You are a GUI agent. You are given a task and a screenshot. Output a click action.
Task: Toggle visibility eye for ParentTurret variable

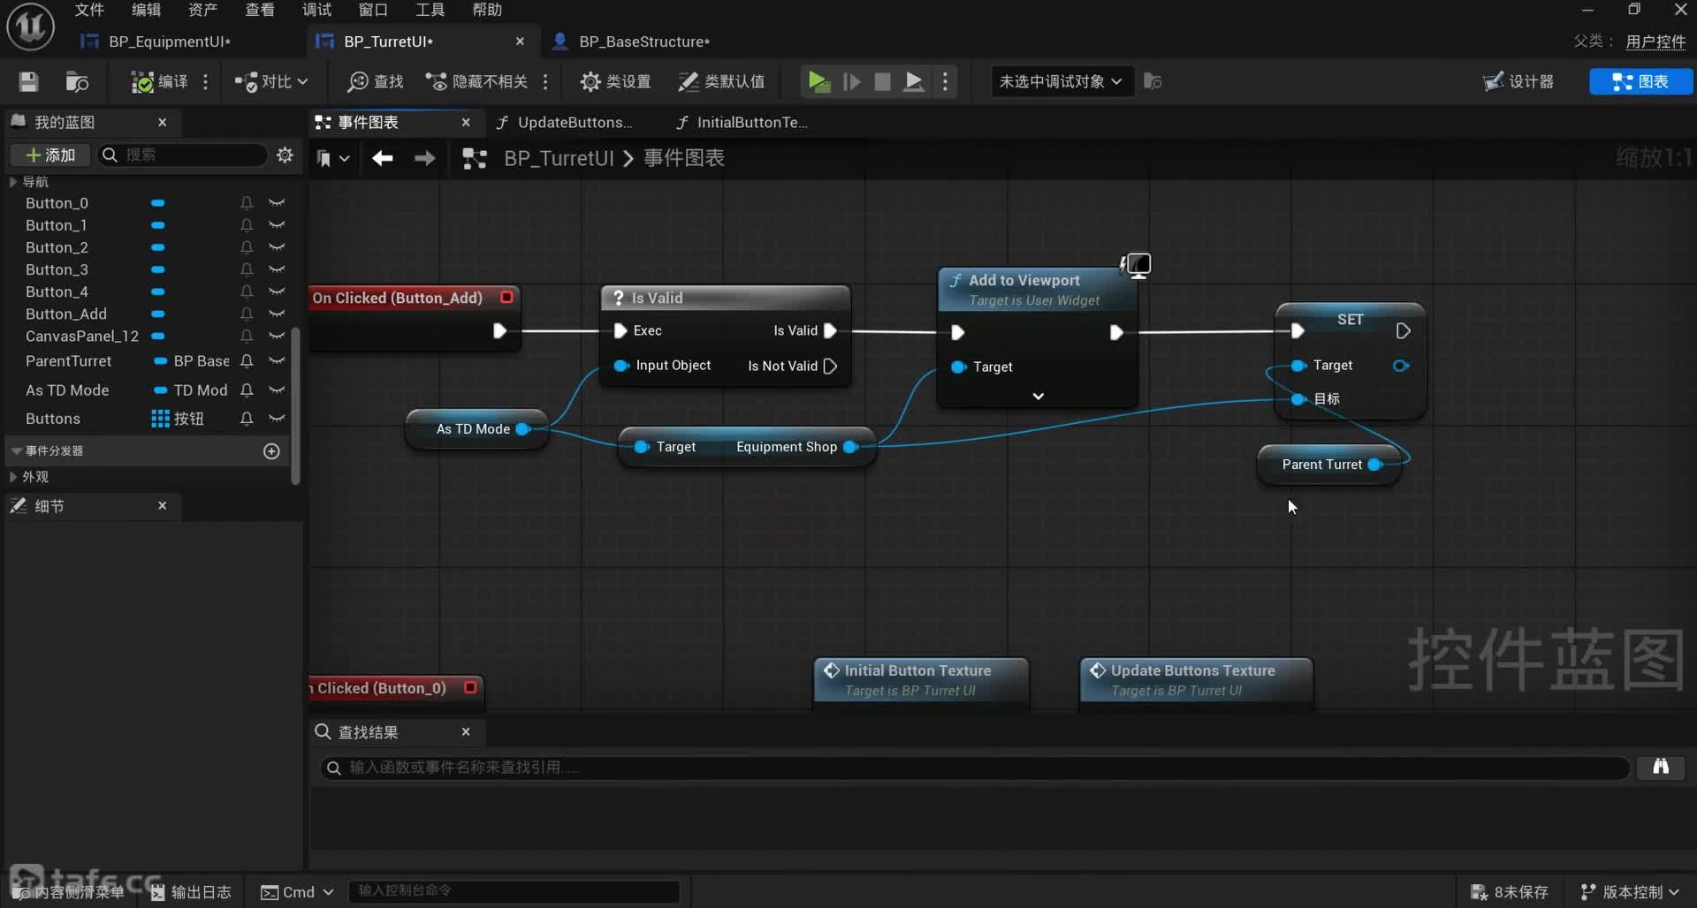[x=277, y=361]
